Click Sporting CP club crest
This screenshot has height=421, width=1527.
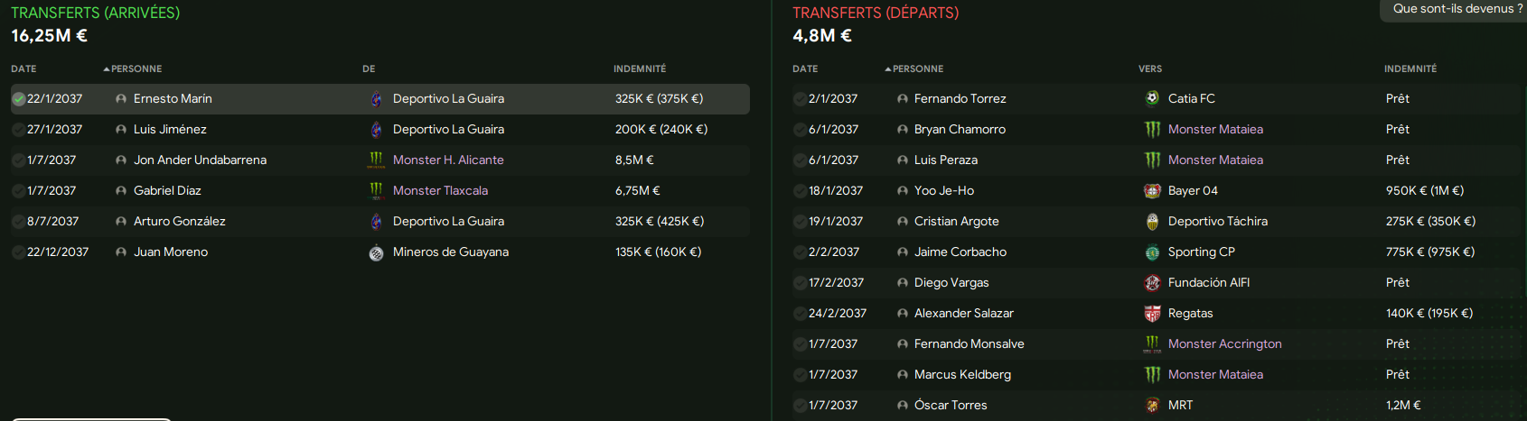(x=1152, y=252)
